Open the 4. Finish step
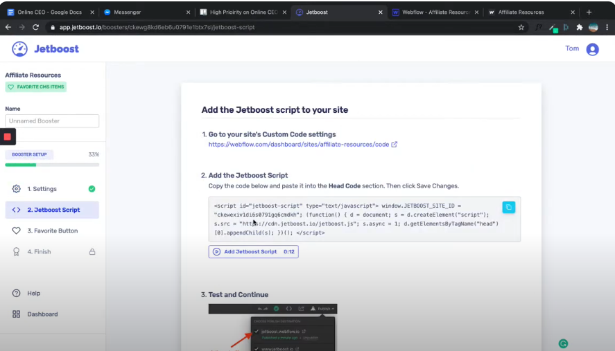The height and width of the screenshot is (351, 615). coord(52,251)
